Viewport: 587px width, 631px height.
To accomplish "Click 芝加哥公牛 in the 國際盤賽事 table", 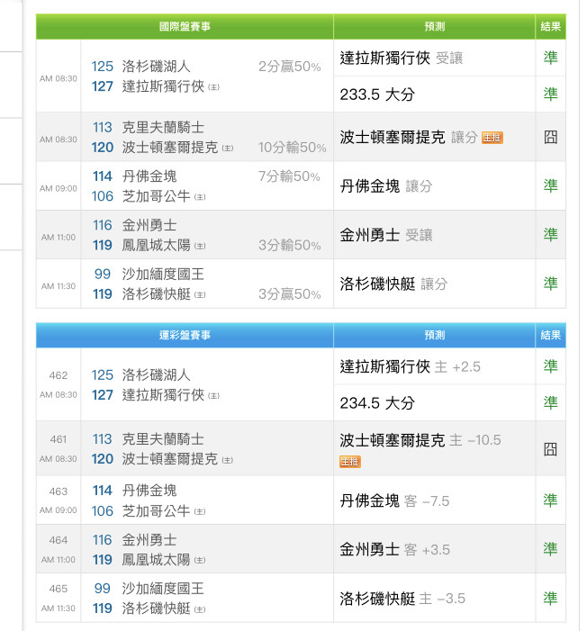I will [157, 196].
